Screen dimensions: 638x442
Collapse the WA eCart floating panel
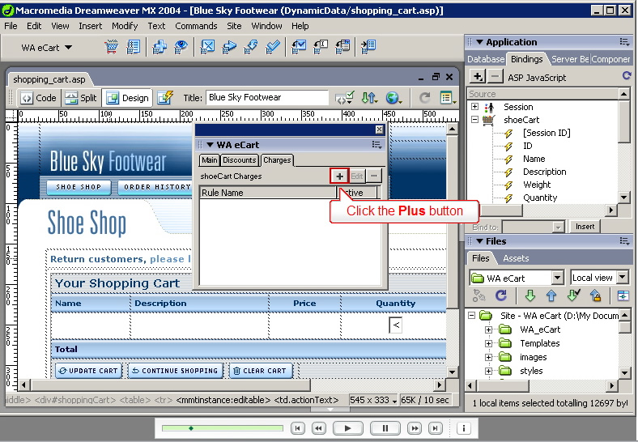210,145
